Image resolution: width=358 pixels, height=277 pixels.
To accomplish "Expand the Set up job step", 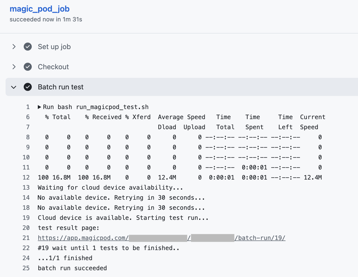I will pos(14,47).
